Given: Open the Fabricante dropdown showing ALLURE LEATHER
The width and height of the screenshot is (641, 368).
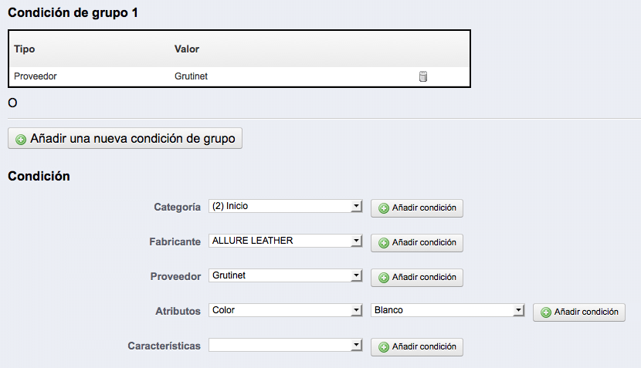Looking at the screenshot, I should 285,241.
